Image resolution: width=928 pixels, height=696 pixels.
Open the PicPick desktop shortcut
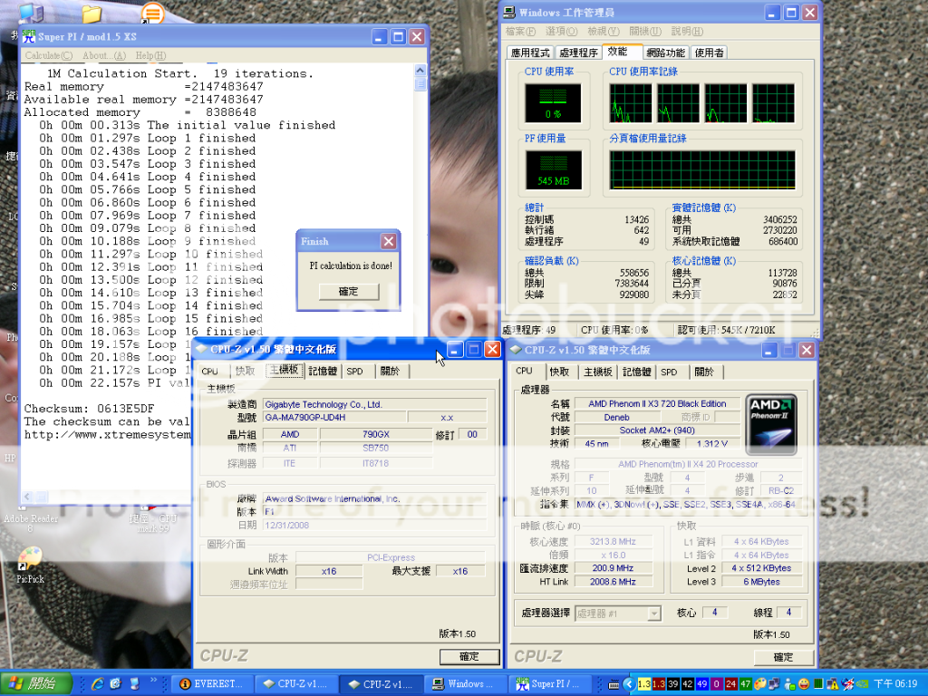[x=30, y=558]
